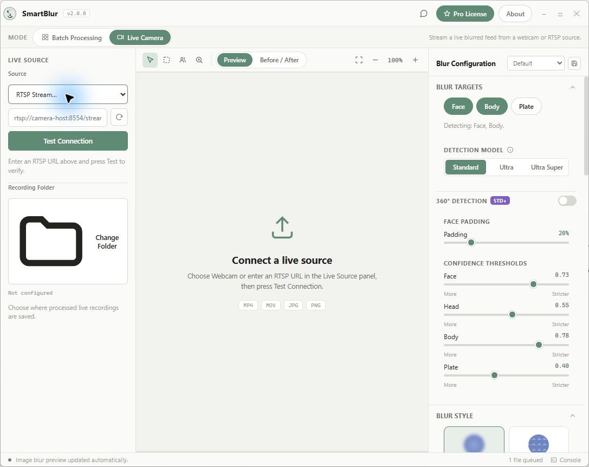Click the v2.0.0 version badge
The width and height of the screenshot is (589, 467).
[76, 14]
